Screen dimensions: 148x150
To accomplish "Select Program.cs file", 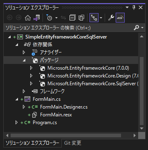I will click(45, 123).
